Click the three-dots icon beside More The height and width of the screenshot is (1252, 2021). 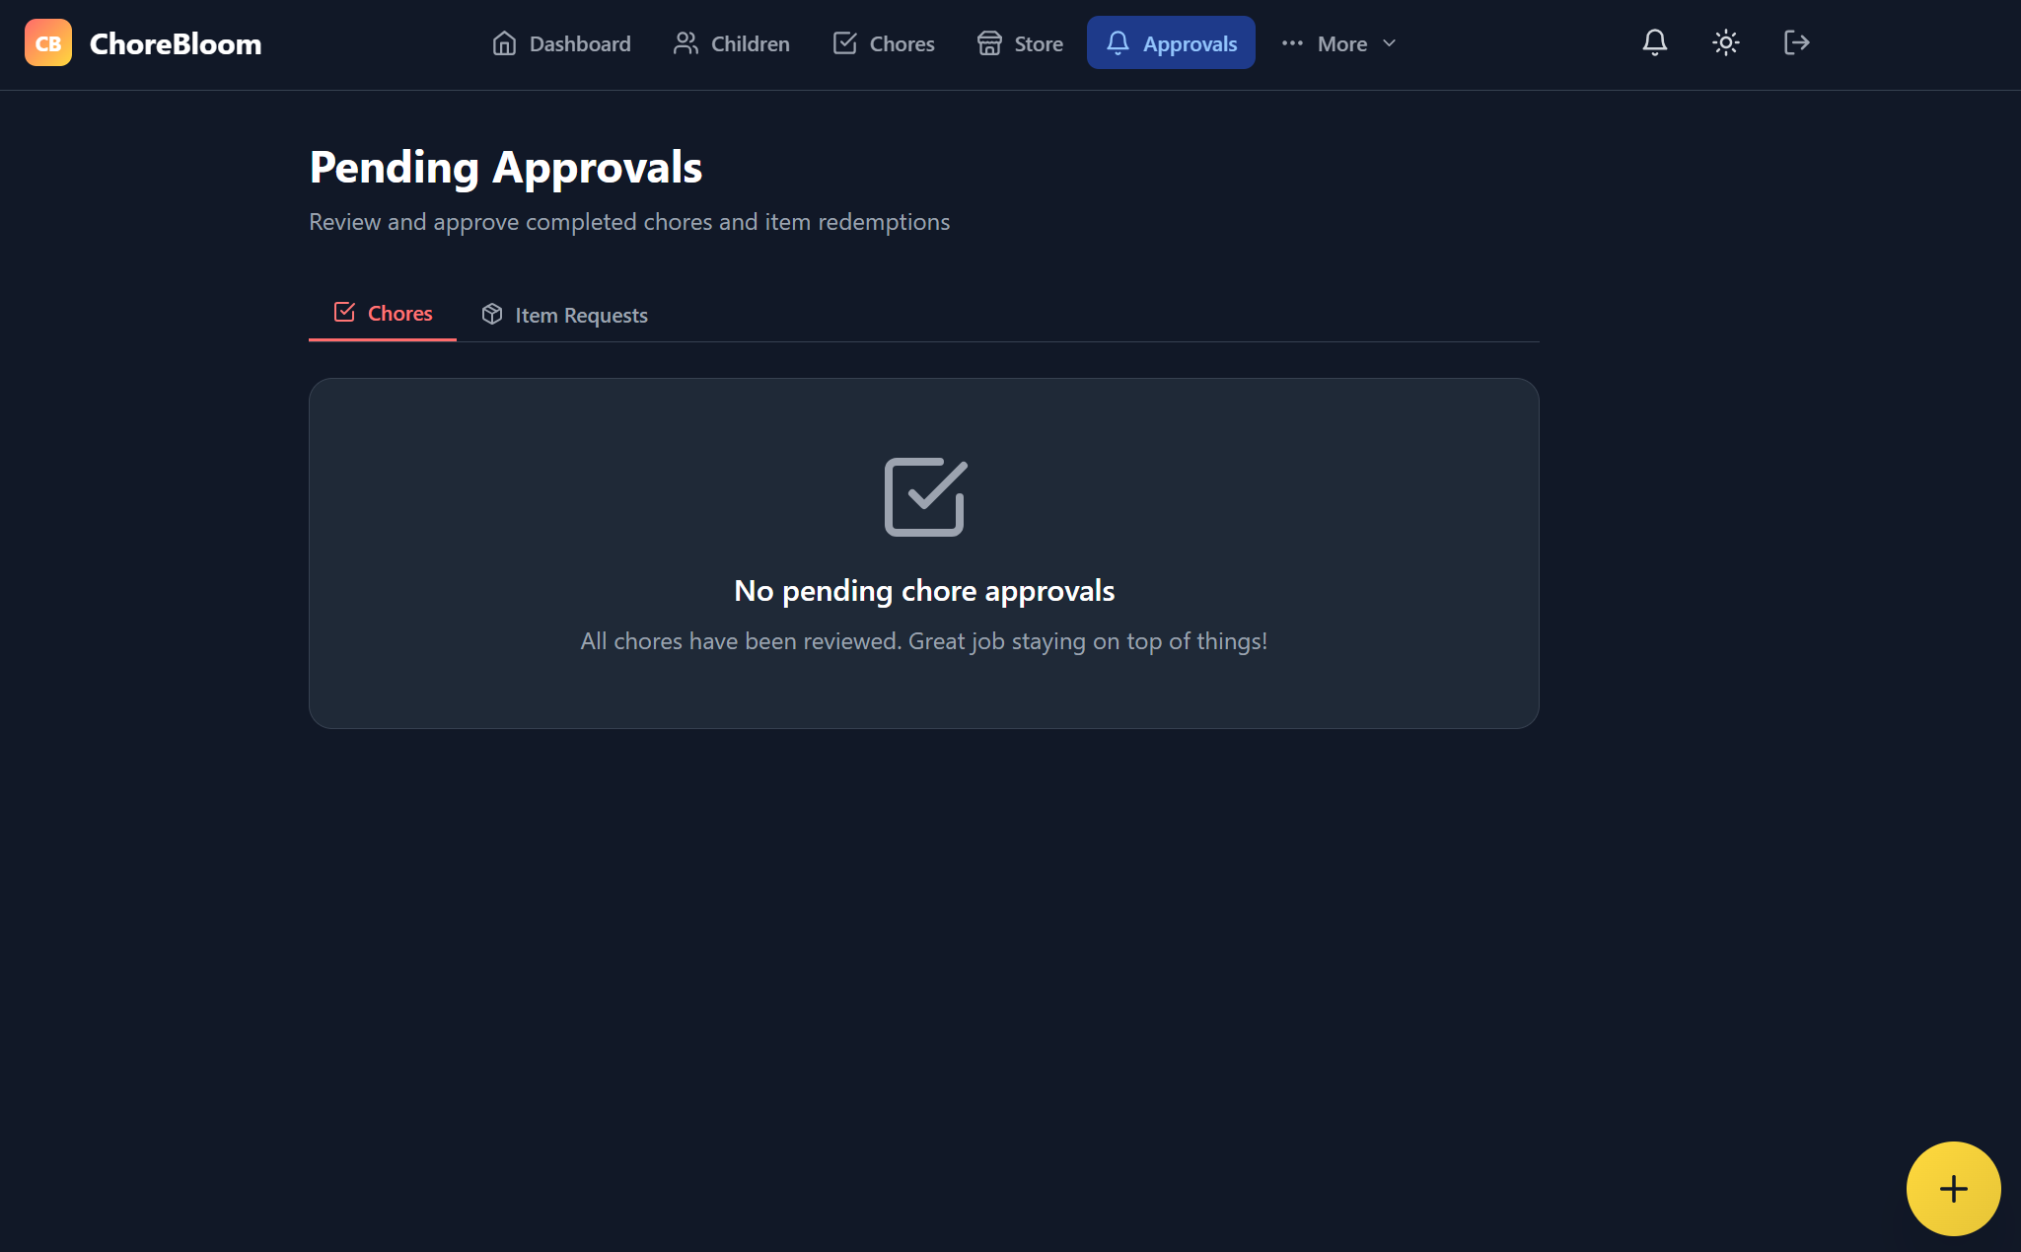[x=1292, y=43]
